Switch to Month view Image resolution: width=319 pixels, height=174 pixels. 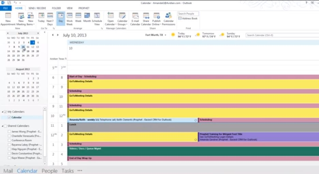point(87,18)
